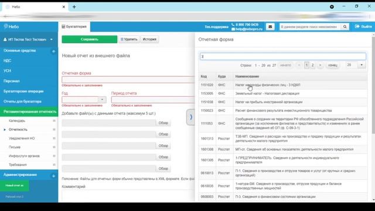Select Регламентированная отчетность section
Image resolution: width=375 pixels, height=211 pixels.
[x=29, y=112]
